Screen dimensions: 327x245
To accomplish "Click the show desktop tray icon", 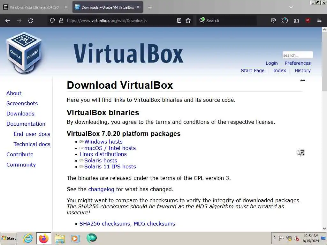I will point(323,238).
